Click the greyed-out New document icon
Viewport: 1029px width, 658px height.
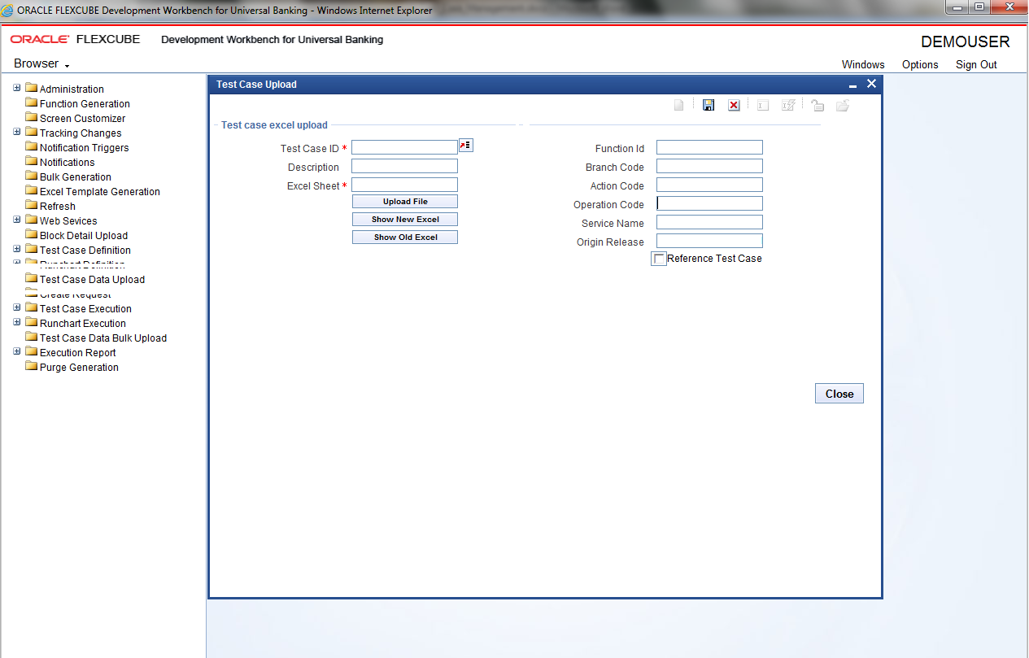tap(679, 105)
